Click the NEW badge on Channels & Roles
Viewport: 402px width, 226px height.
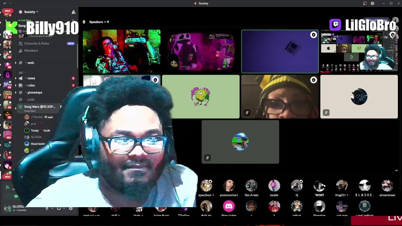(x=71, y=44)
